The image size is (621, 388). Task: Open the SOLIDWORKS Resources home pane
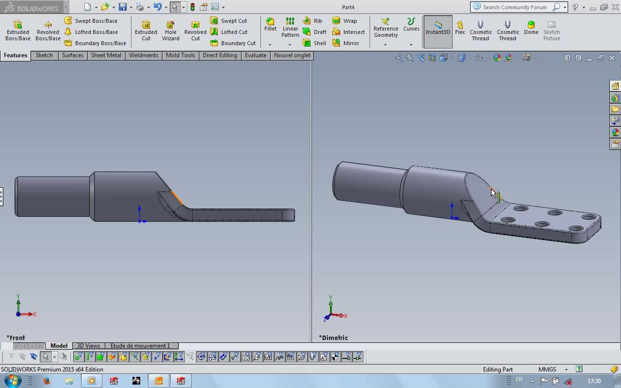[x=615, y=86]
